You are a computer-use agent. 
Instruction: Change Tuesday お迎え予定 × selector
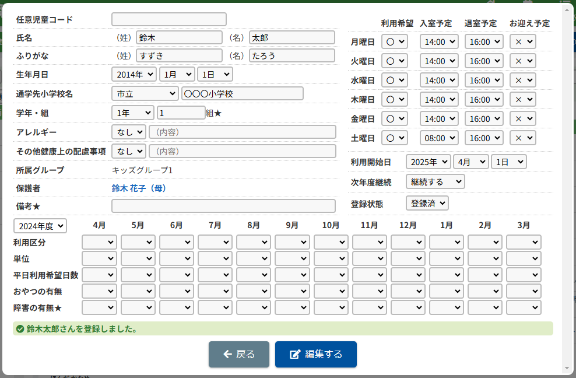click(522, 61)
